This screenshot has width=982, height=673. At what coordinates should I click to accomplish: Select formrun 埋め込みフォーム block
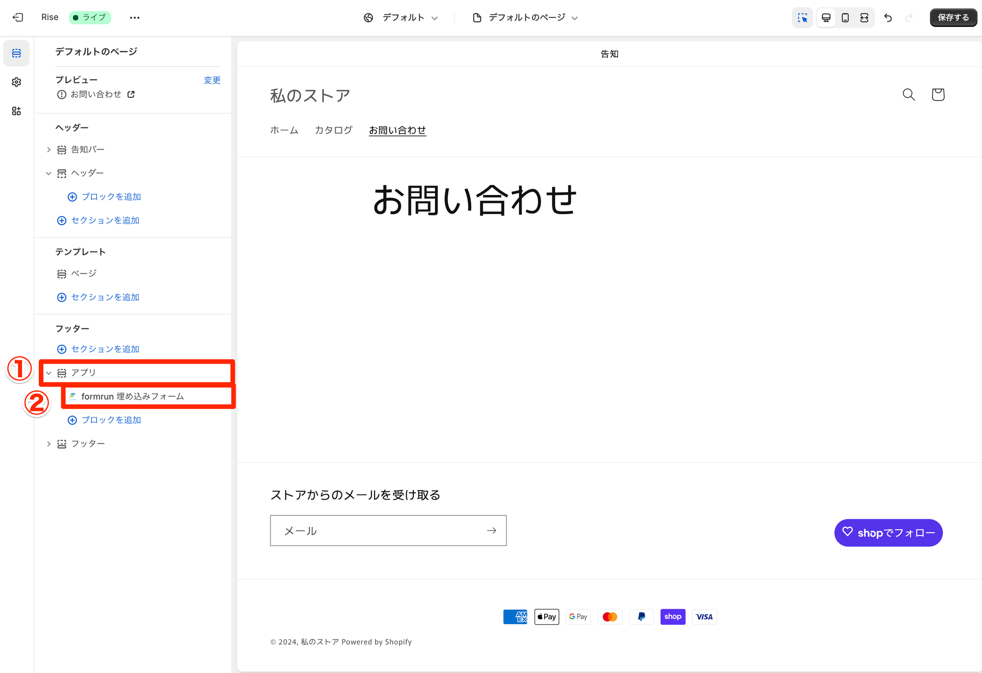[x=132, y=396]
